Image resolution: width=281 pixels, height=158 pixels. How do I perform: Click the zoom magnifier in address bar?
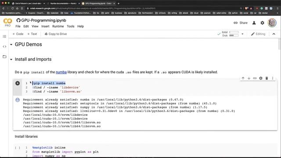coord(241,8)
